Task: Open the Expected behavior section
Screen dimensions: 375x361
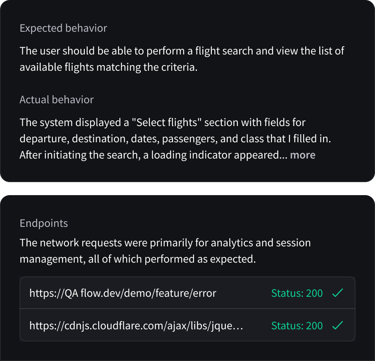Action: 63,28
